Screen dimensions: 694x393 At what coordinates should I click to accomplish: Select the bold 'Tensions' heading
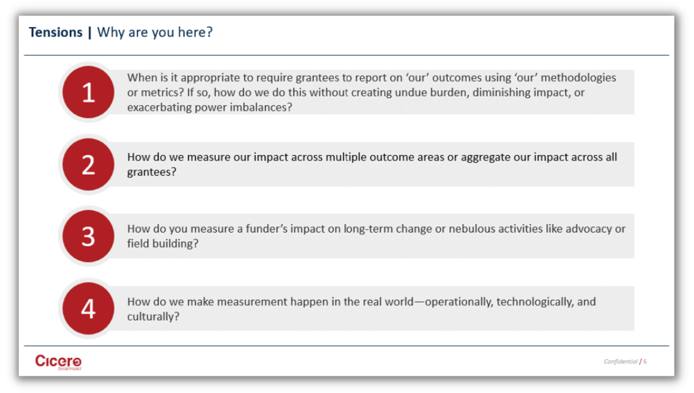point(56,32)
